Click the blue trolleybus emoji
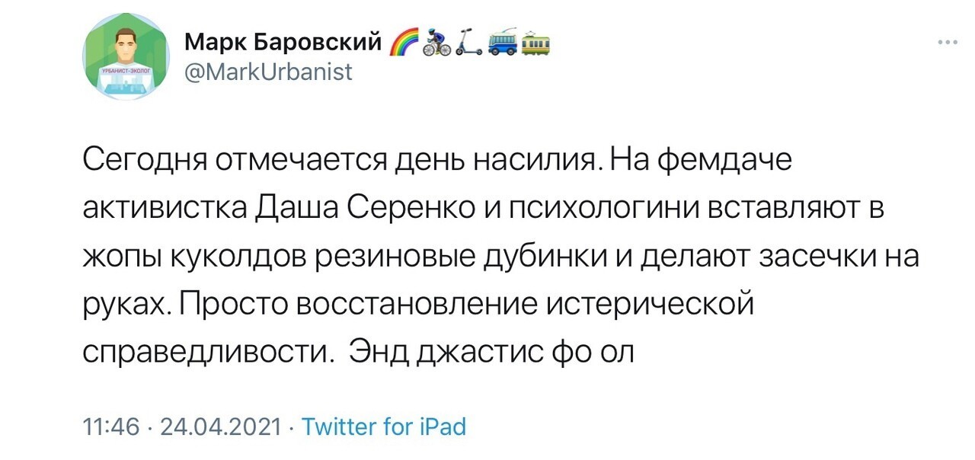 pos(502,43)
